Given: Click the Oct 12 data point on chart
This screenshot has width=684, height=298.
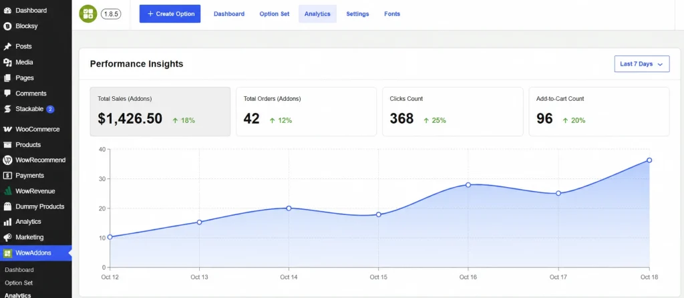Looking at the screenshot, I should pyautogui.click(x=110, y=237).
